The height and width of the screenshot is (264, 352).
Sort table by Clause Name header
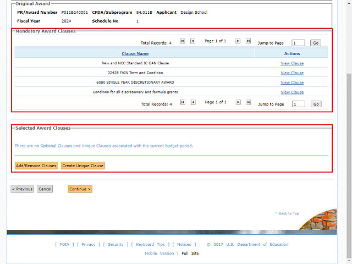[135, 53]
